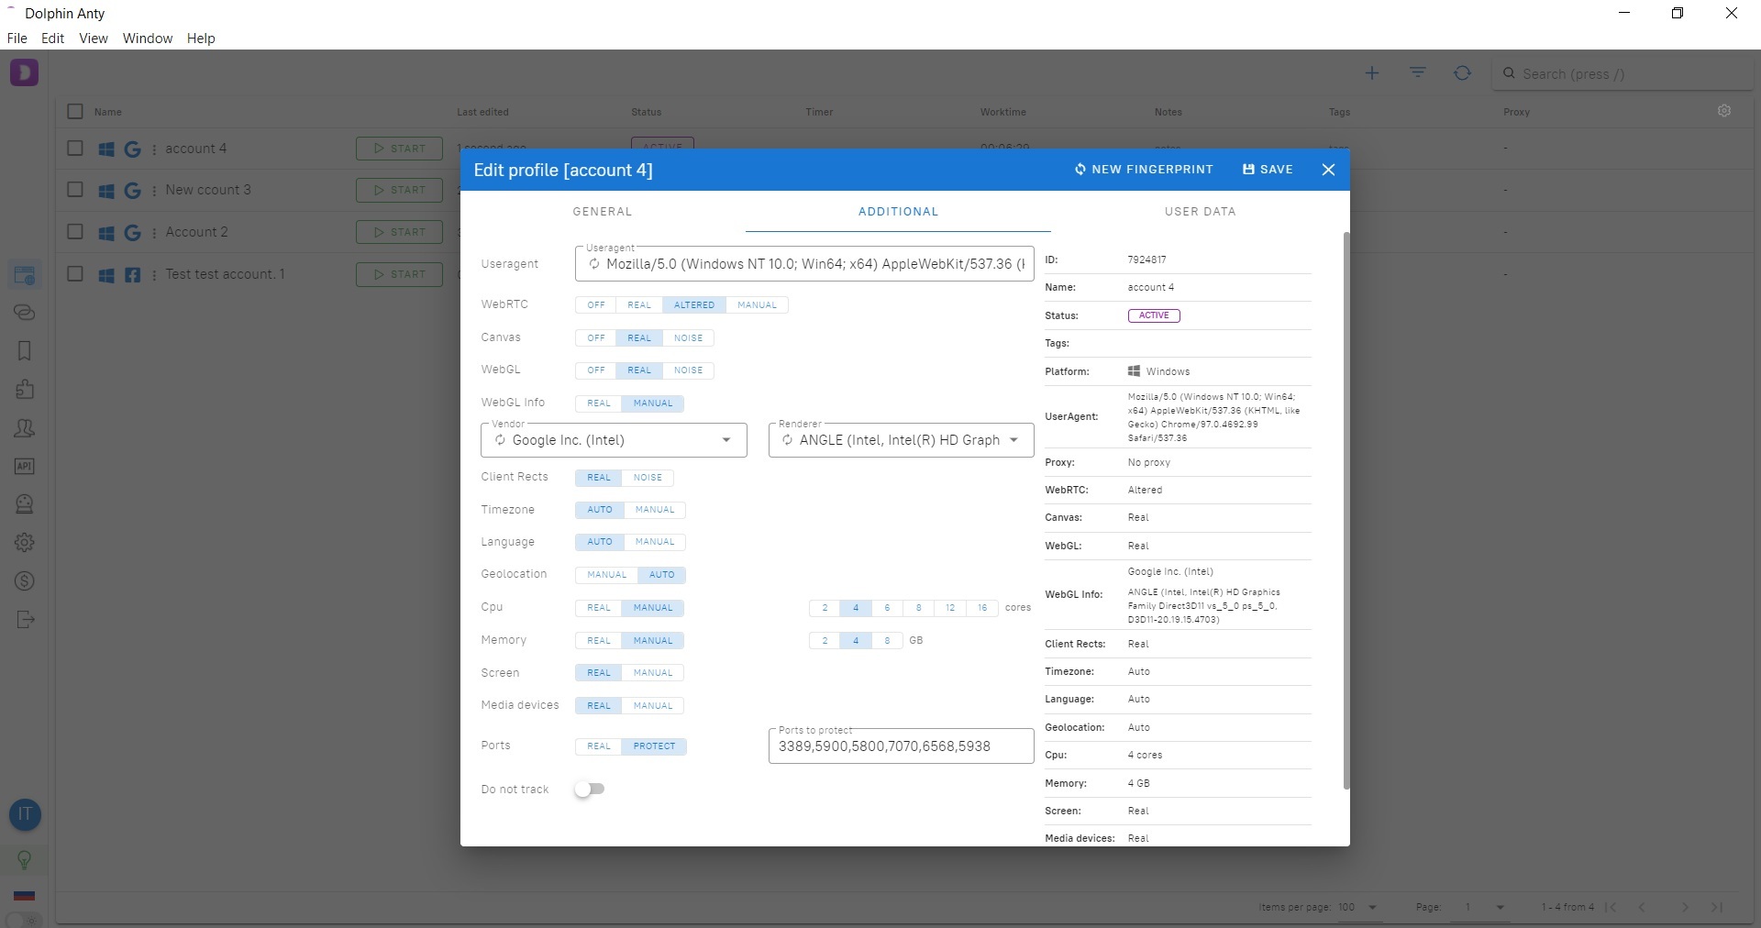This screenshot has width=1761, height=928.
Task: Save the profile with the Save button
Action: coord(1268,170)
